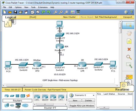Image resolution: width=136 pixels, height=111 pixels.
Task: Choose the Inspect magnifier tool
Action: [129, 57]
